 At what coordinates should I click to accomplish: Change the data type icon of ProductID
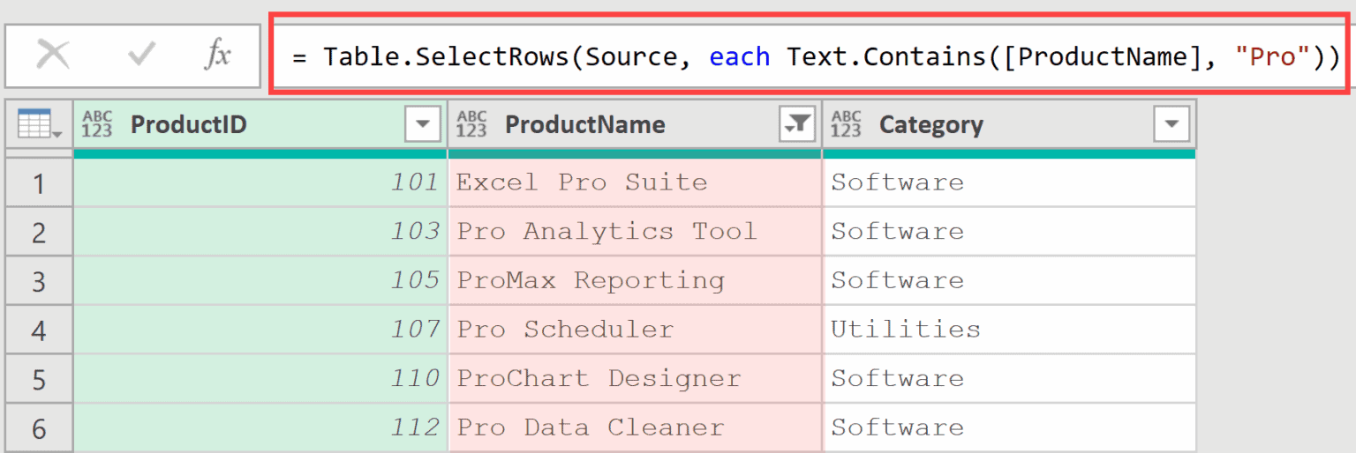point(97,124)
